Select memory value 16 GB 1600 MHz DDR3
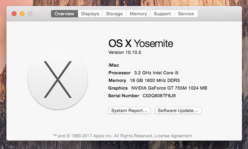 pos(155,80)
